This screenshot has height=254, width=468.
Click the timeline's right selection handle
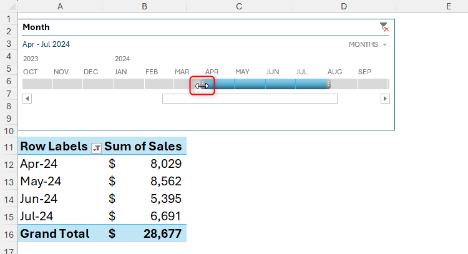coord(328,84)
